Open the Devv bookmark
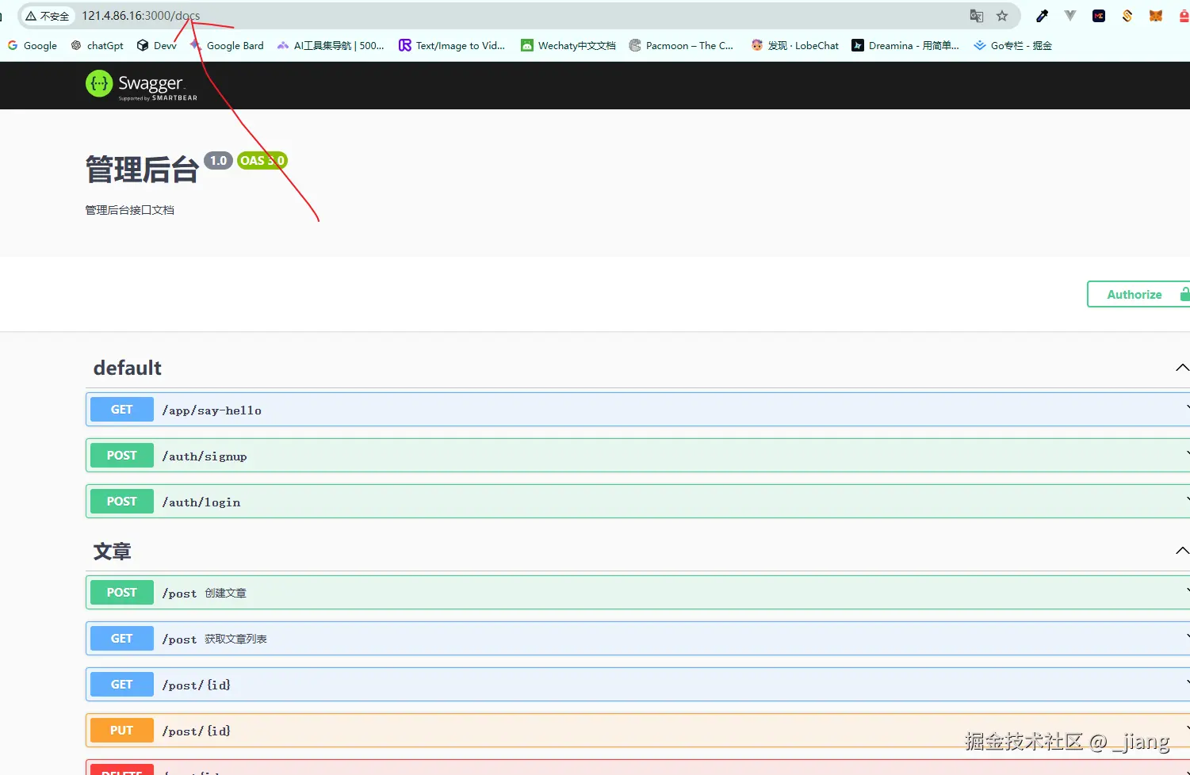Image resolution: width=1190 pixels, height=775 pixels. tap(157, 46)
